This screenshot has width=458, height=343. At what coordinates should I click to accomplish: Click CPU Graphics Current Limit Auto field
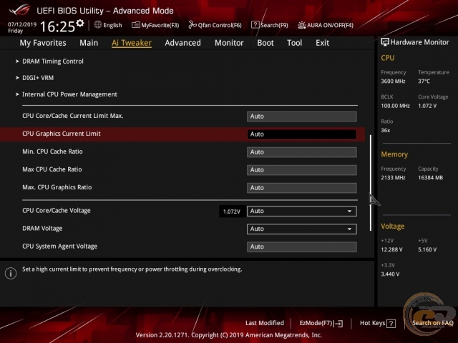(x=302, y=134)
